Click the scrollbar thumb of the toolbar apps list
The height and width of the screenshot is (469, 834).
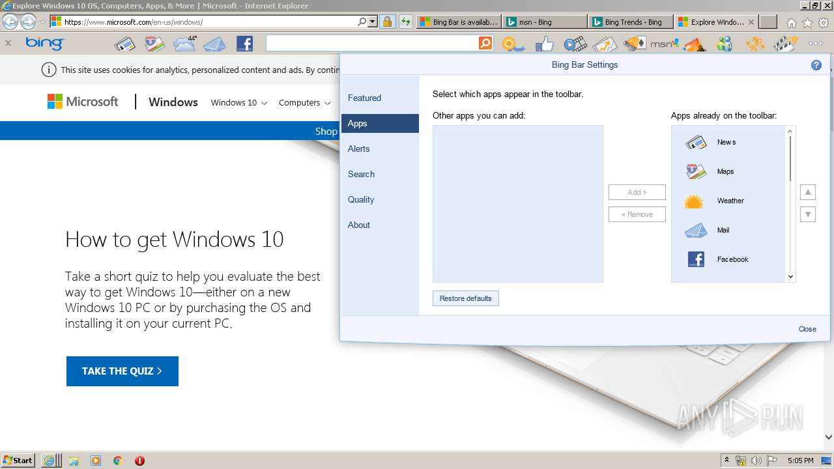point(790,159)
